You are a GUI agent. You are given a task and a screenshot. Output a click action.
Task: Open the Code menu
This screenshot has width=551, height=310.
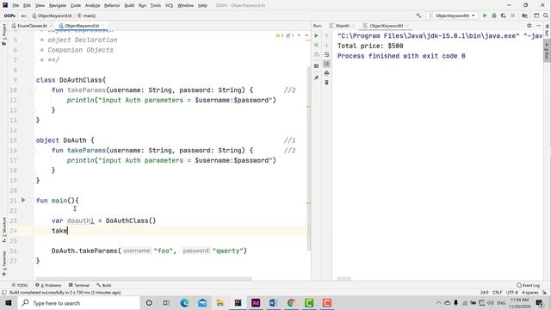click(x=76, y=5)
